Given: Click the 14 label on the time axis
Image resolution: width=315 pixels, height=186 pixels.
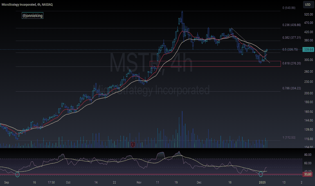Looking at the screenshot, I should (x=96, y=183).
